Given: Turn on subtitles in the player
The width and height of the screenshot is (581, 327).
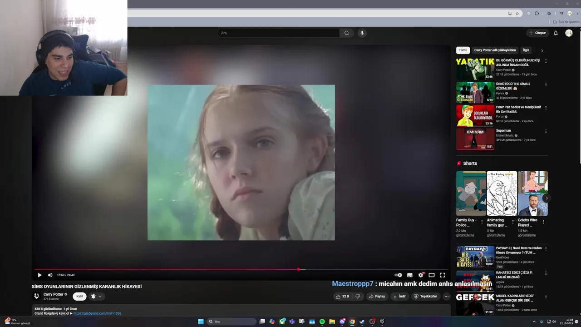Looking at the screenshot, I should click(x=410, y=275).
